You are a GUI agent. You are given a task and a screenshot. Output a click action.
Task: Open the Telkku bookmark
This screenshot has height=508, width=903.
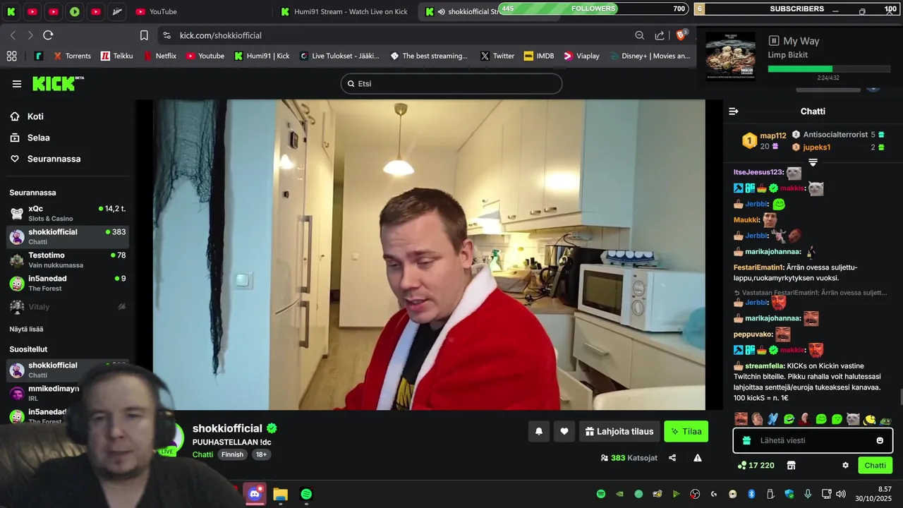pyautogui.click(x=116, y=56)
